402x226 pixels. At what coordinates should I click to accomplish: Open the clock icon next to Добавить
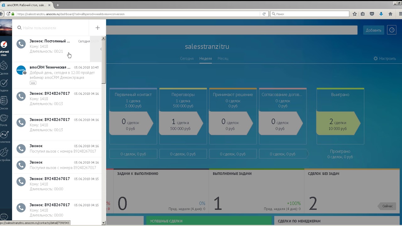pos(392,30)
